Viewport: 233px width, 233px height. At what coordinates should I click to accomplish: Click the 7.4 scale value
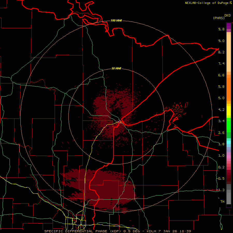(x=221, y=64)
